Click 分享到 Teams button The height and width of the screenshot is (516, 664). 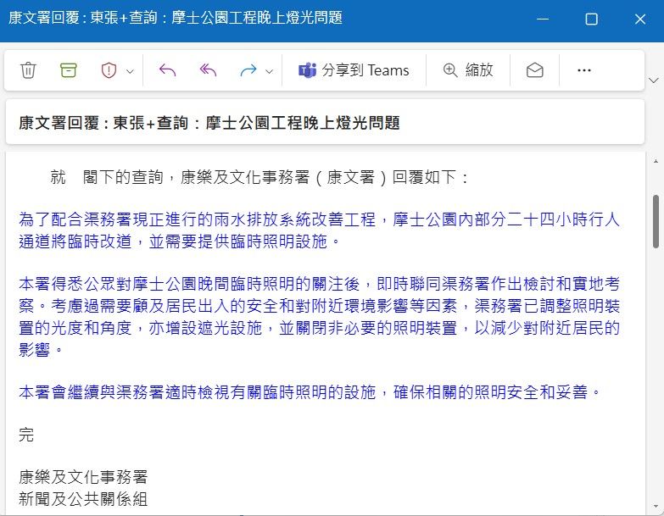tap(354, 70)
